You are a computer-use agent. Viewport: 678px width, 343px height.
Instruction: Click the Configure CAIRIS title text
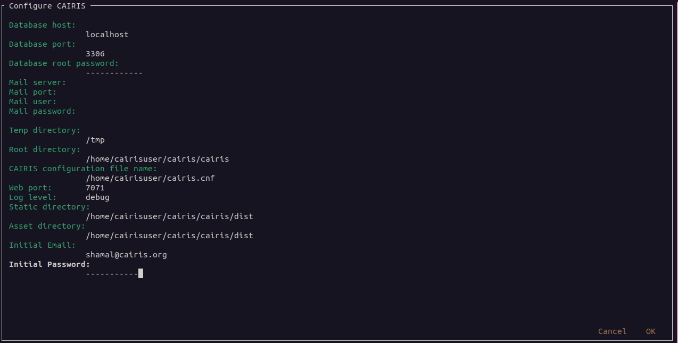click(x=47, y=6)
